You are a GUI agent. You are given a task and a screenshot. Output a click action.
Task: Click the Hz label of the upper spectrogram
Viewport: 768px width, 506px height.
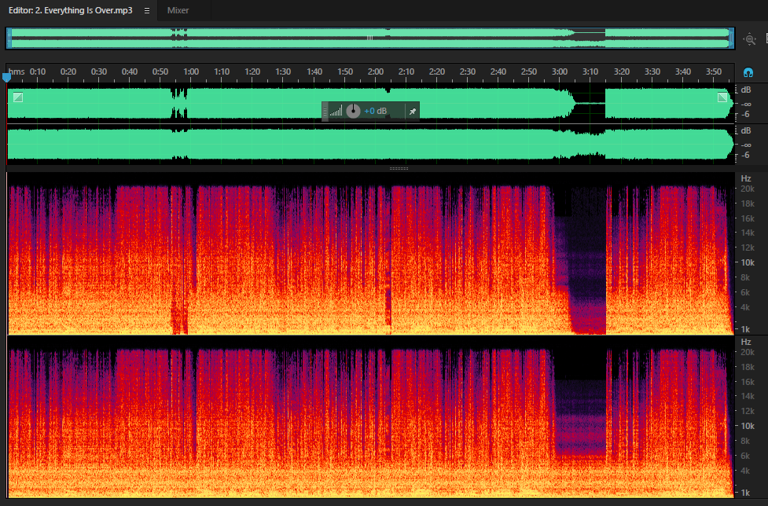pos(746,178)
